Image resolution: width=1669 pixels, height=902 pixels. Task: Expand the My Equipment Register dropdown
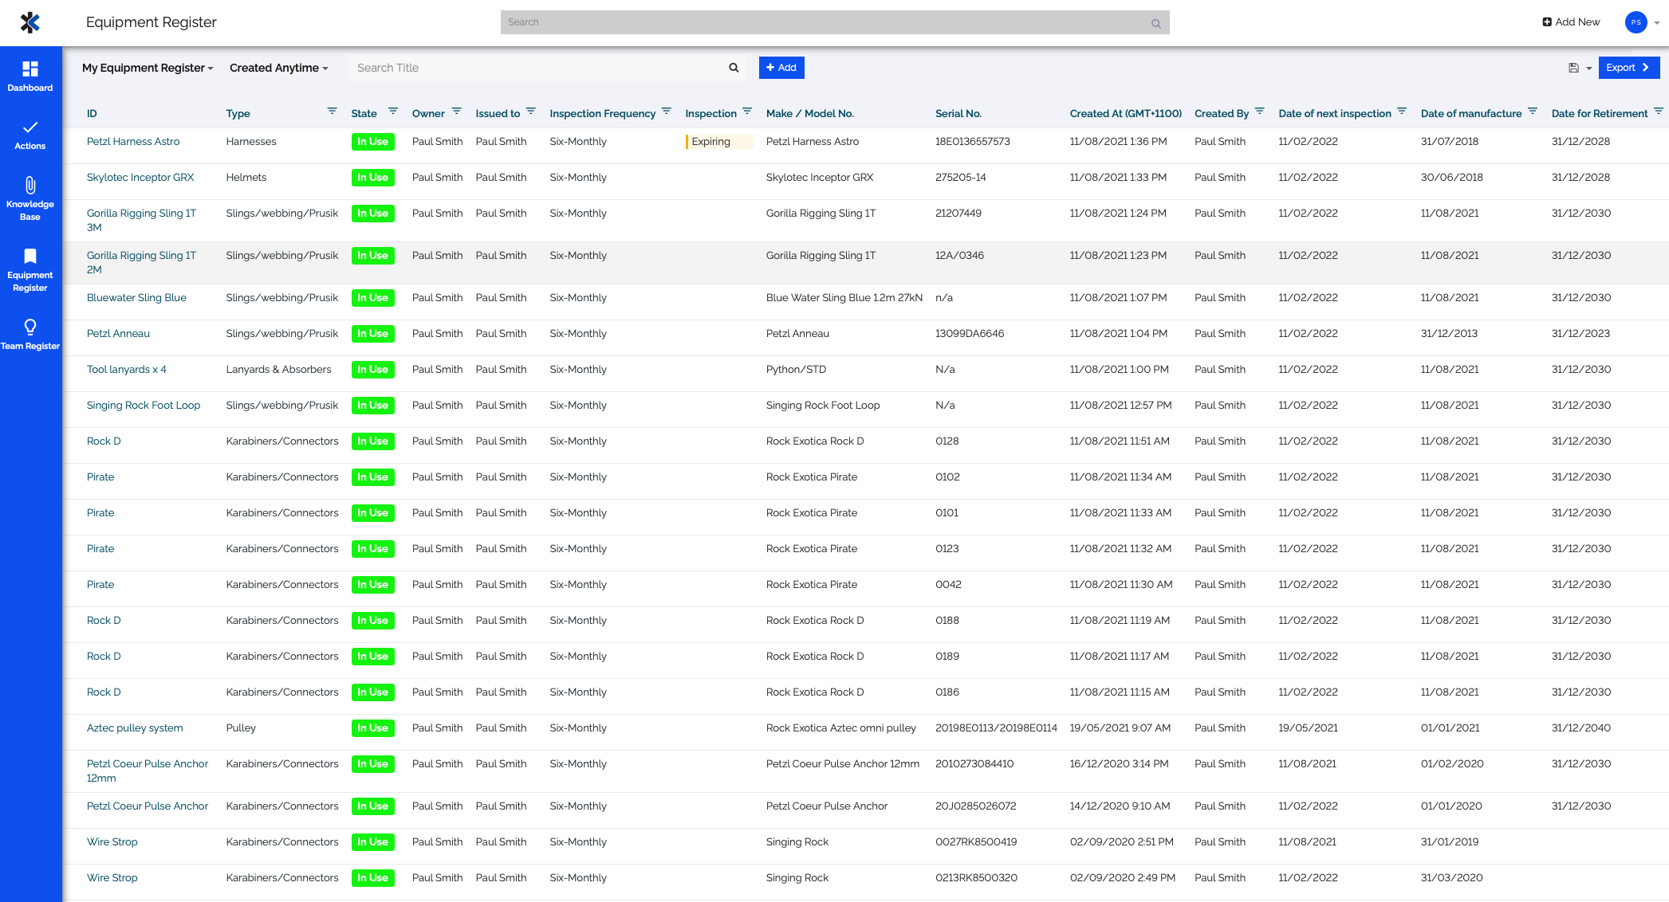pyautogui.click(x=148, y=68)
